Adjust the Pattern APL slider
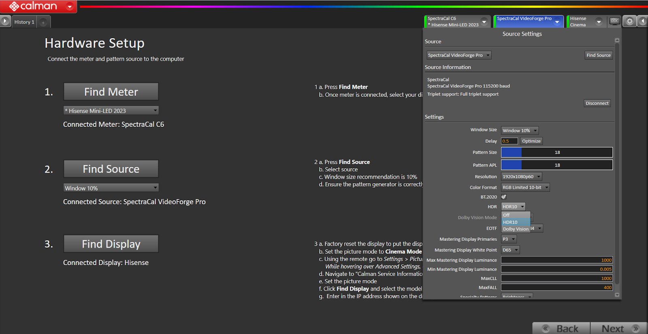The image size is (648, 334). click(557, 165)
